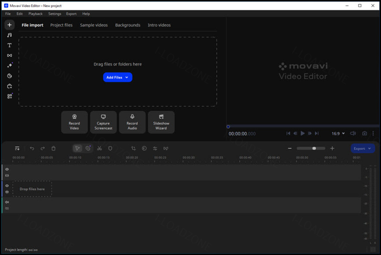Viewport: 381px width, 255px height.
Task: Open the Help menu
Action: 86,14
